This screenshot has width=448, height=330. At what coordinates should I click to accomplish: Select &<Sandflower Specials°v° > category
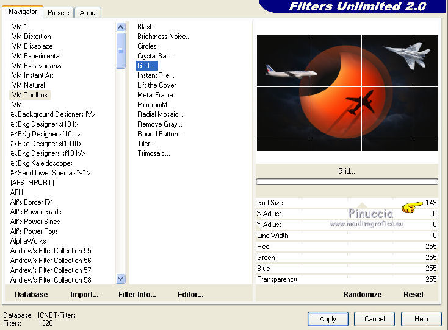coord(50,173)
